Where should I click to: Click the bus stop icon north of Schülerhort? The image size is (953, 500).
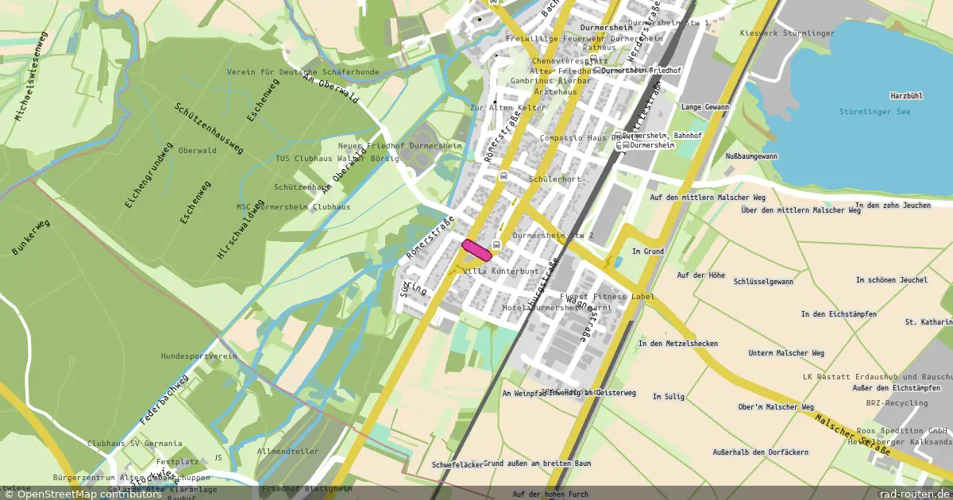point(502,175)
